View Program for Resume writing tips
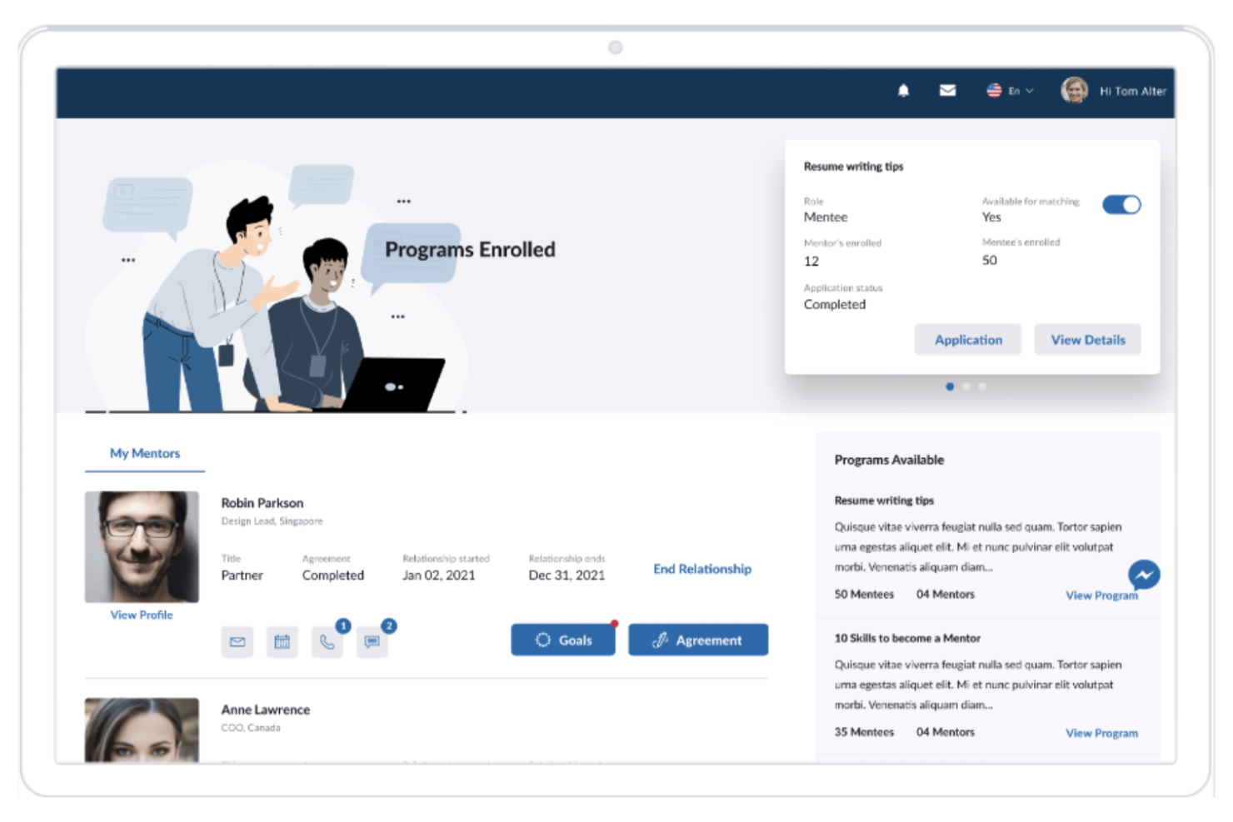Viewport: 1233px width, 822px height. click(1101, 595)
